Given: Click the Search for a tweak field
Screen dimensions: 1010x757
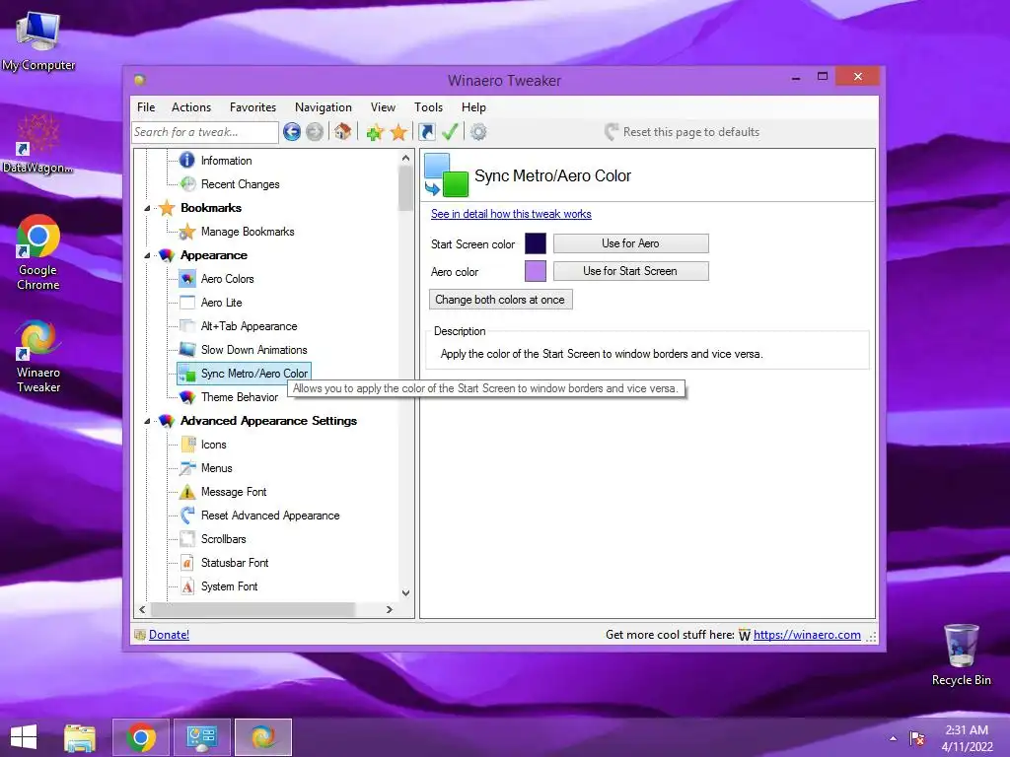Looking at the screenshot, I should click(205, 132).
